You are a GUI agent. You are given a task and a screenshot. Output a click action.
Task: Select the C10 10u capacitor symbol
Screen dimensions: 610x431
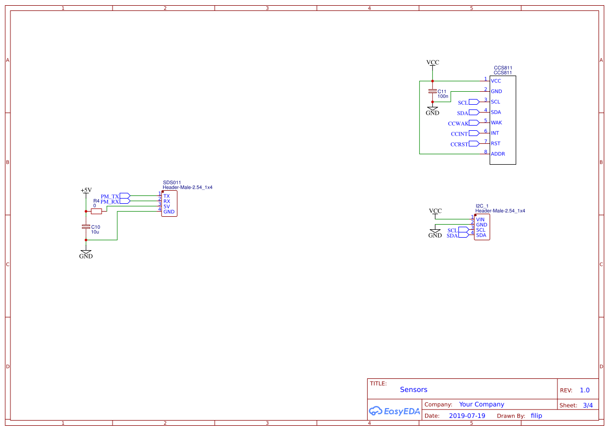click(86, 227)
